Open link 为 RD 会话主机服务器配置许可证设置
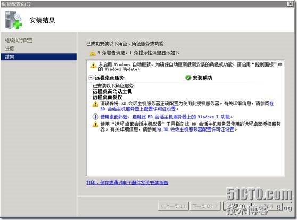Image resolution: width=297 pixels, height=220 pixels. pos(195,129)
